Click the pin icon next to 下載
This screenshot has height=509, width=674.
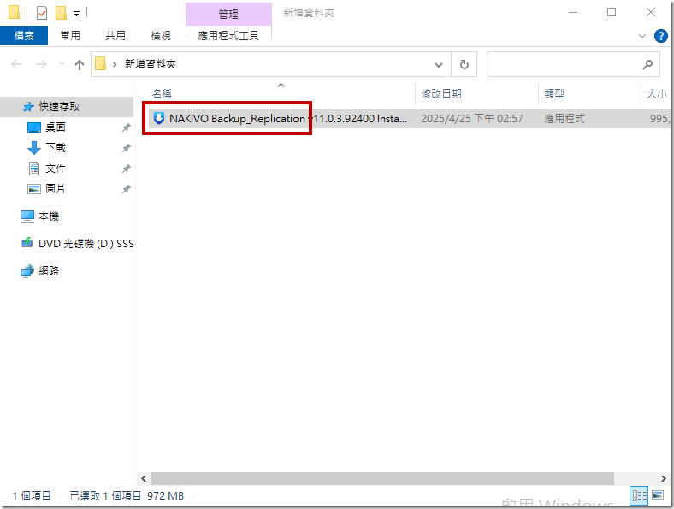tap(126, 148)
